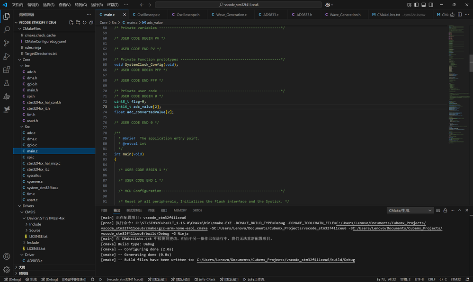The height and width of the screenshot is (282, 473).
Task: Open Manage gear at the sidebar bottom
Action: pos(7,269)
